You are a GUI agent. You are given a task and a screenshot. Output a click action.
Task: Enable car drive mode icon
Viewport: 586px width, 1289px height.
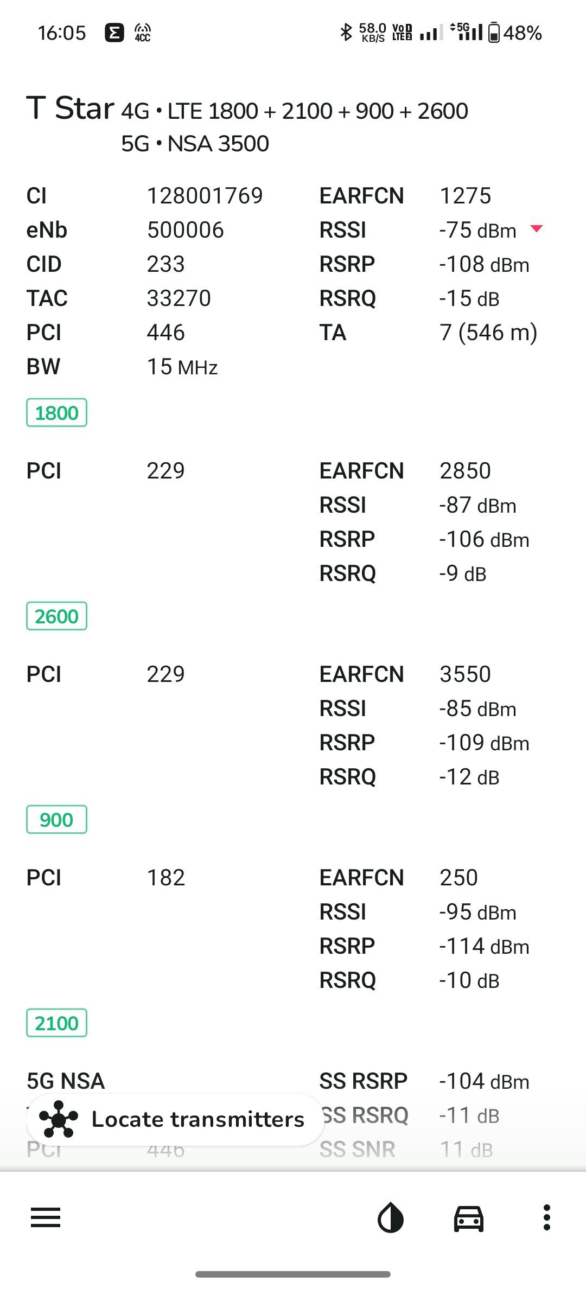(x=469, y=1218)
